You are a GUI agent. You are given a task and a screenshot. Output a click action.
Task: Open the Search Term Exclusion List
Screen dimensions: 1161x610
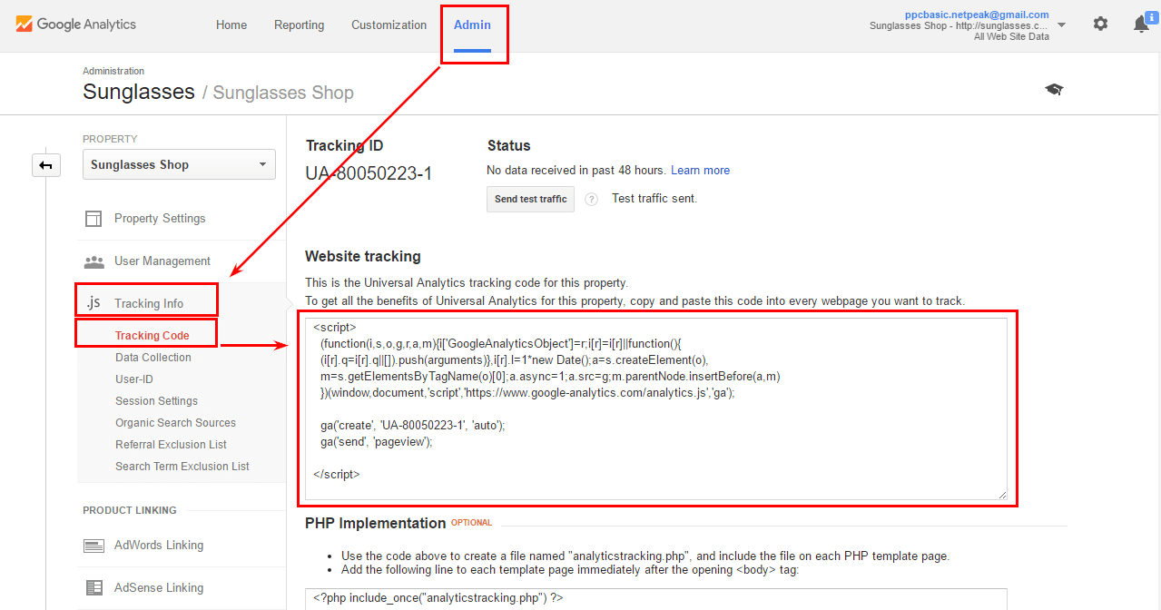coord(182,467)
